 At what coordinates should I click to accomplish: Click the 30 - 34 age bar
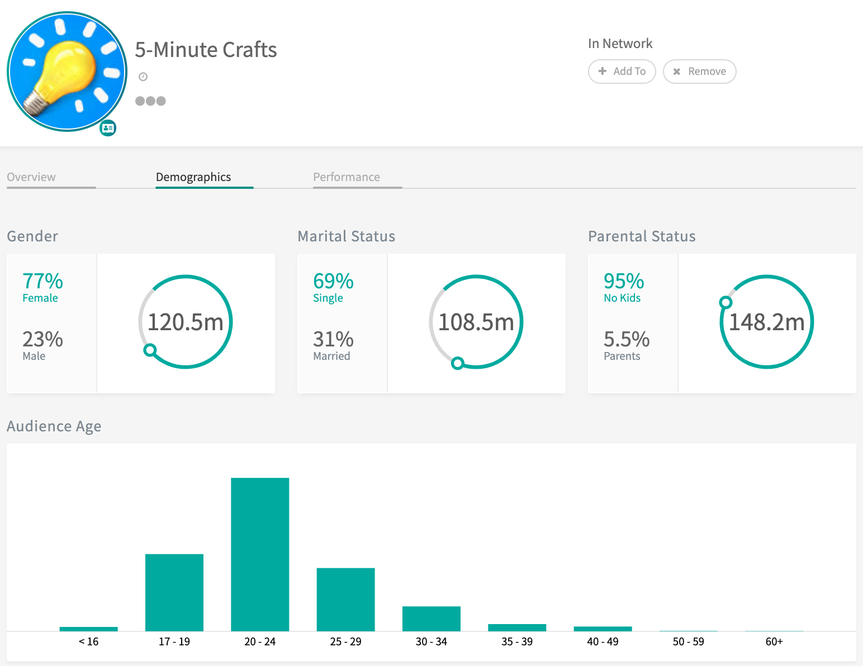431,619
